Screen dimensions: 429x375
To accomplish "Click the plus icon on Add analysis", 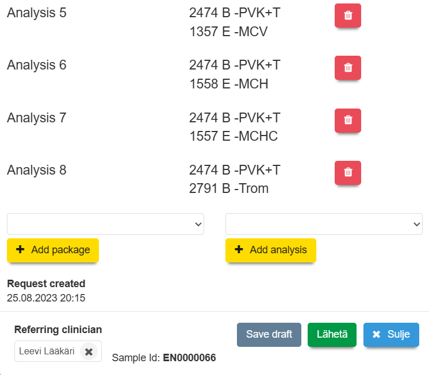I will click(239, 250).
